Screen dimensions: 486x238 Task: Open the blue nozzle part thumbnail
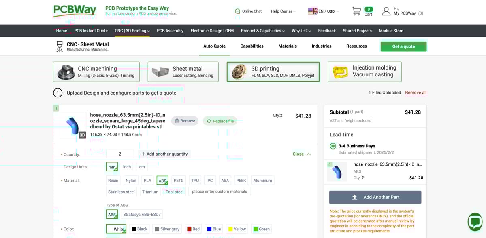coord(73,125)
